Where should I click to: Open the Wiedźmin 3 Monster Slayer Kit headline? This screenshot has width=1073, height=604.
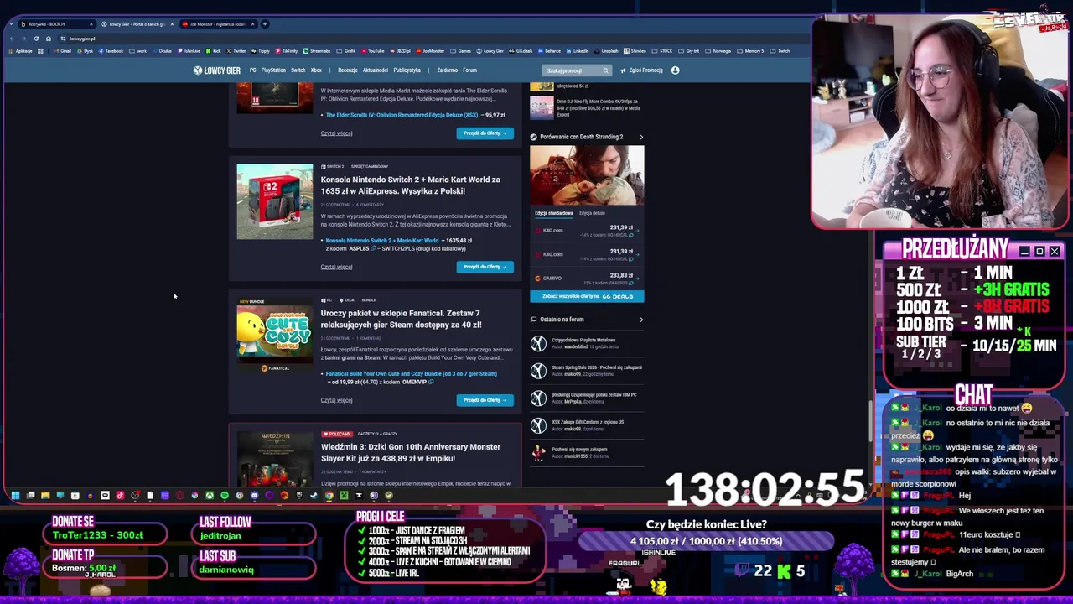tap(410, 453)
